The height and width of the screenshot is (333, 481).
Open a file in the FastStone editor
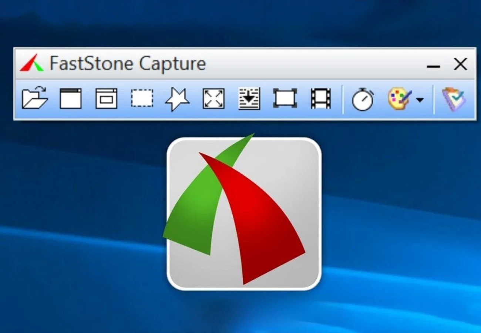click(35, 99)
